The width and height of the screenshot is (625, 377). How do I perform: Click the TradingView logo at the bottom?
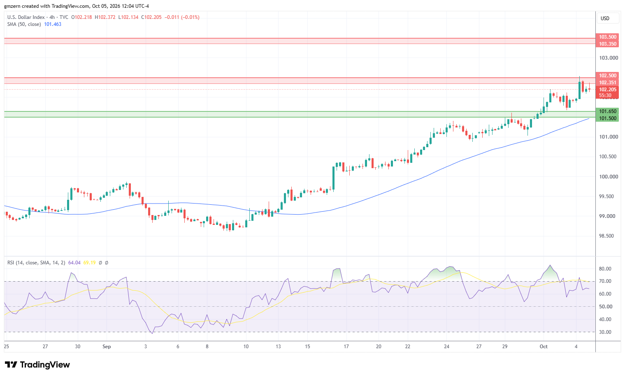[x=37, y=365]
